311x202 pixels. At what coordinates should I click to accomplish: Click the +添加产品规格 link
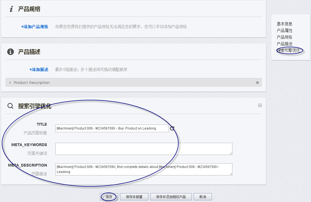coord(35,27)
